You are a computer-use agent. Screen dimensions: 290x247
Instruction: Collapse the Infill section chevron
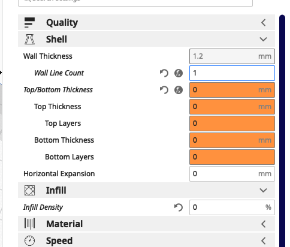[264, 190]
